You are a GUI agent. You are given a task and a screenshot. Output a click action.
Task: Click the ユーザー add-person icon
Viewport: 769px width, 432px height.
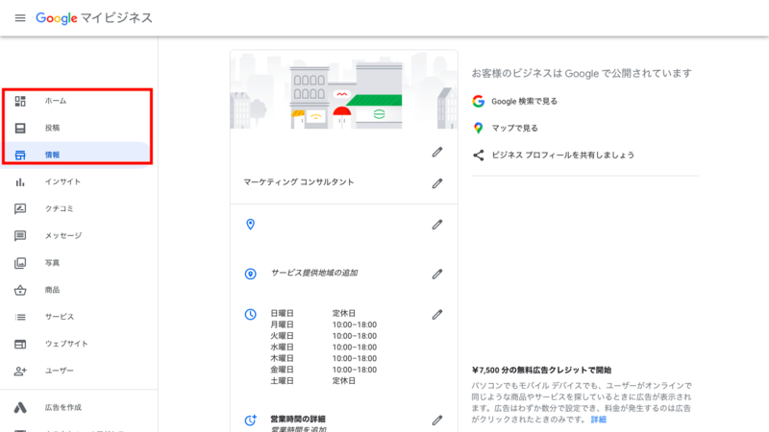[20, 371]
